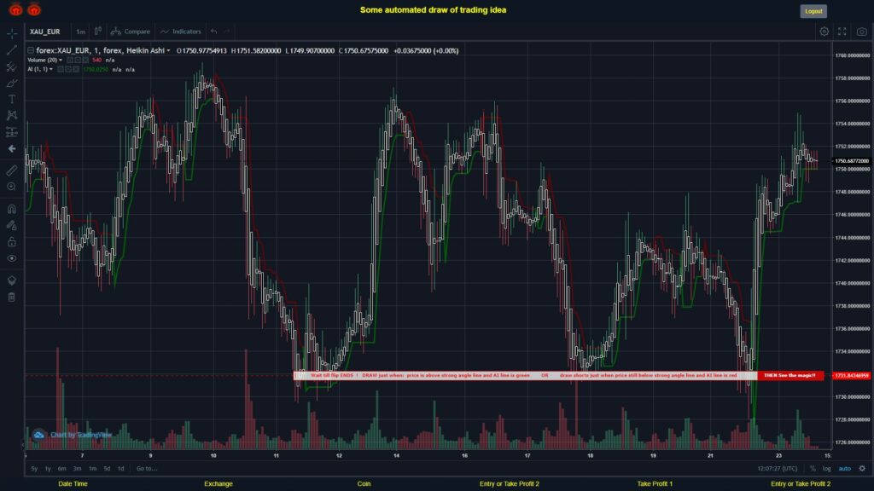Set time range to 1y

(x=48, y=469)
